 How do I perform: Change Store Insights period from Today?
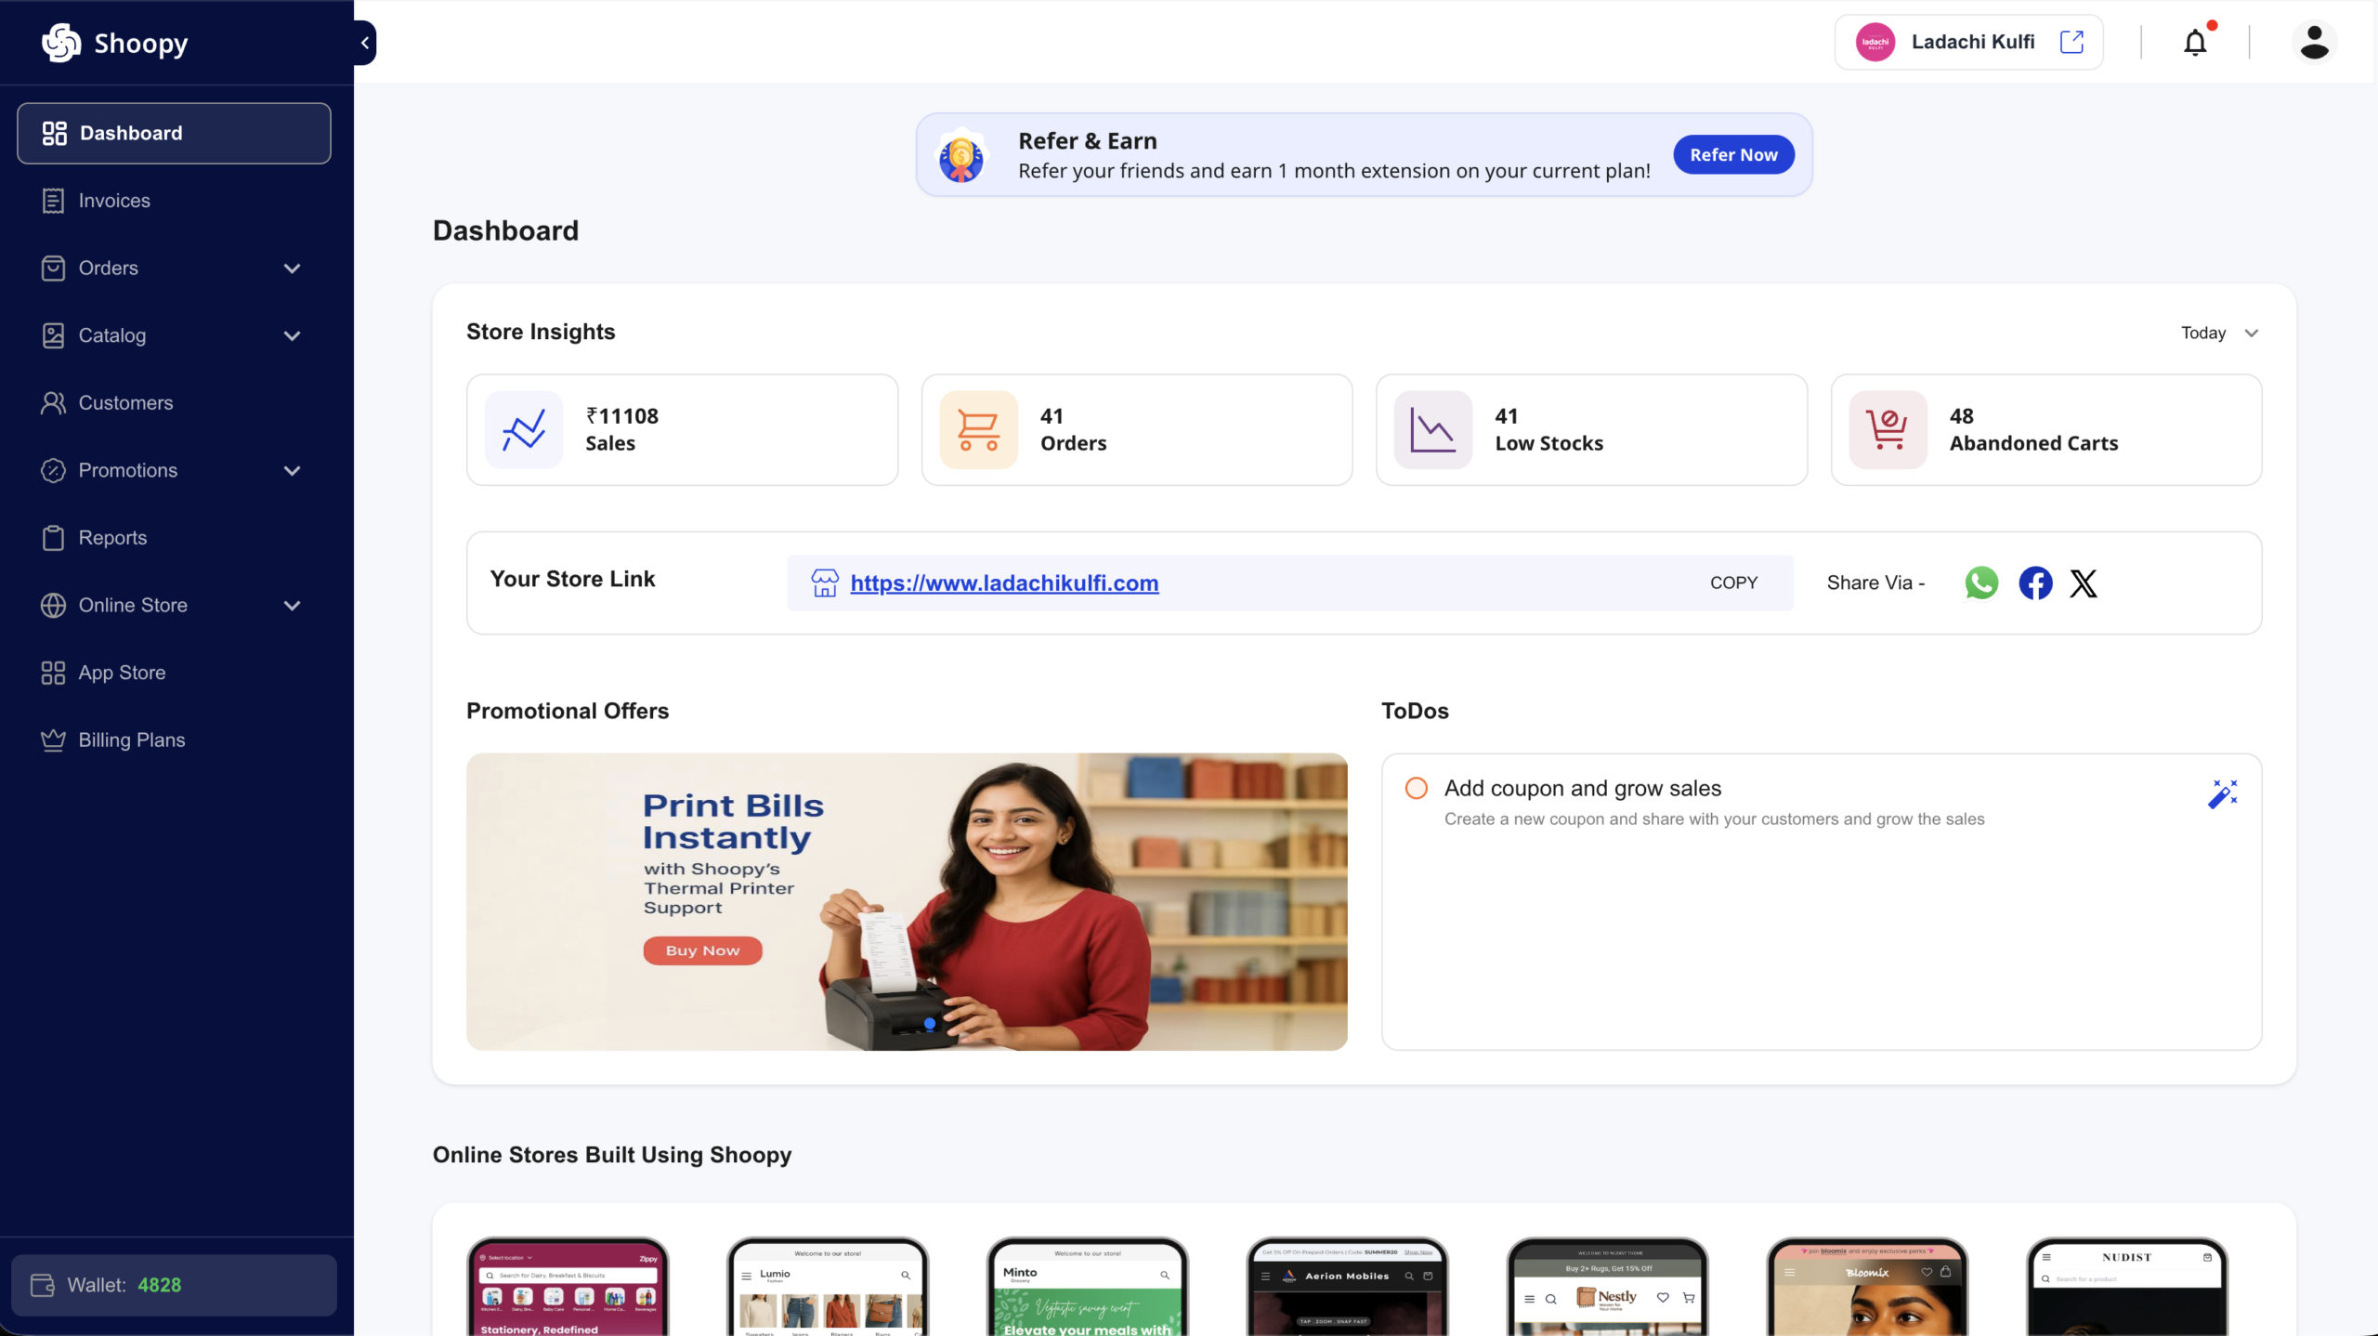(x=2219, y=332)
